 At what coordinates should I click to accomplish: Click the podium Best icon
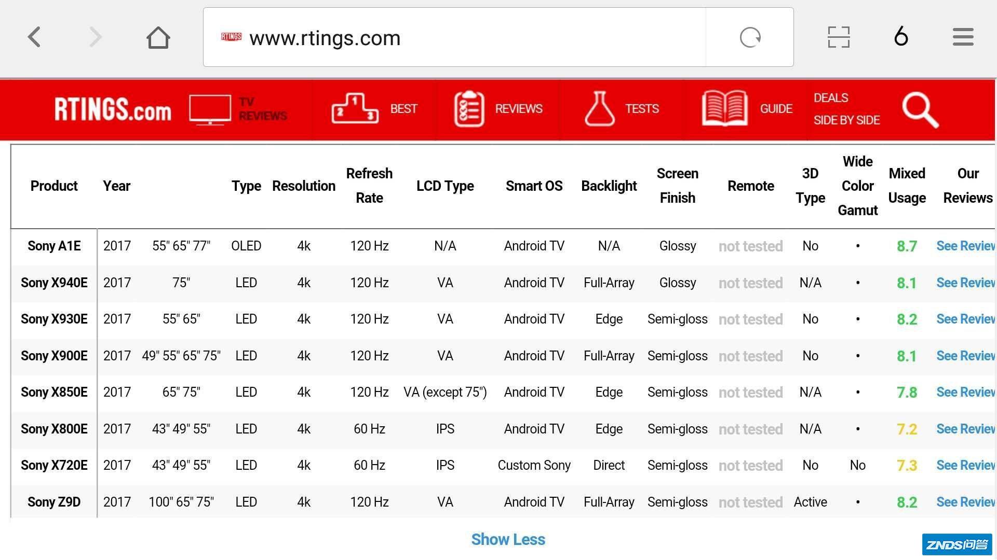(x=355, y=108)
